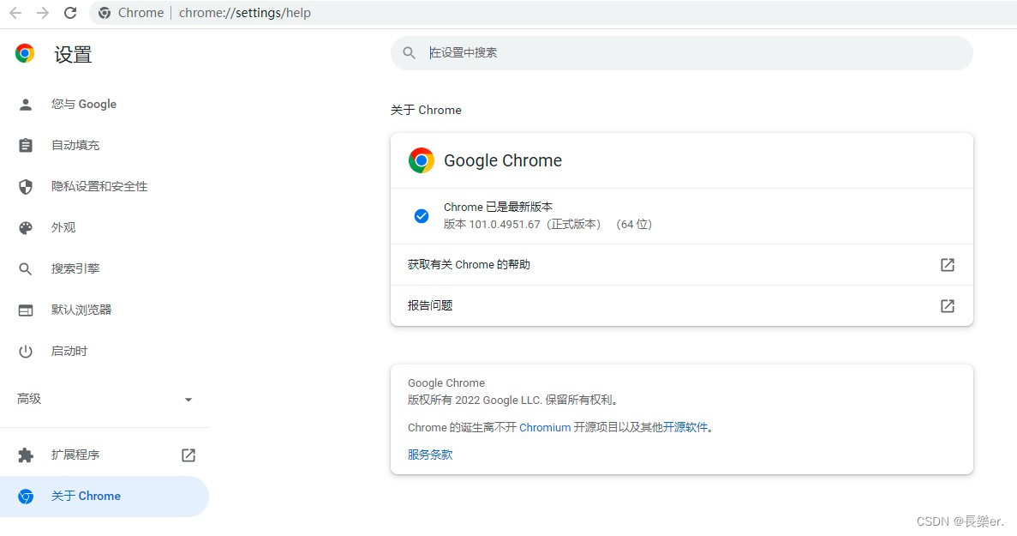Open the 报告问题 row

coord(682,305)
